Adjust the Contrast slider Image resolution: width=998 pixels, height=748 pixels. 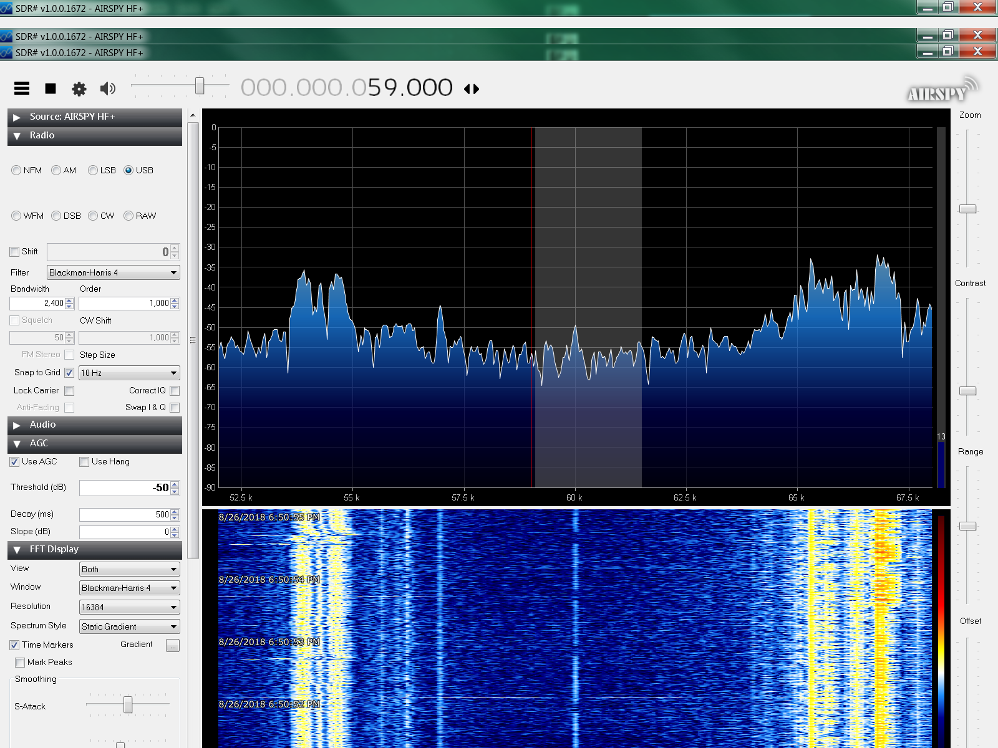(x=967, y=391)
